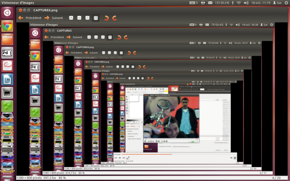
Task: Click the zoom out toolbar icon
Action: pos(79,18)
